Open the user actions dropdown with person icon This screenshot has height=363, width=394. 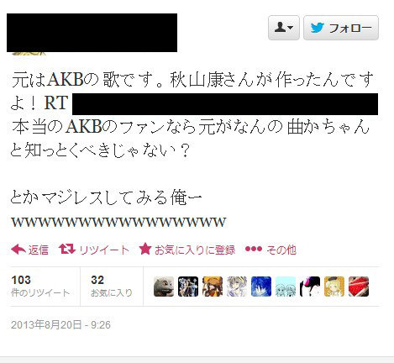284,28
